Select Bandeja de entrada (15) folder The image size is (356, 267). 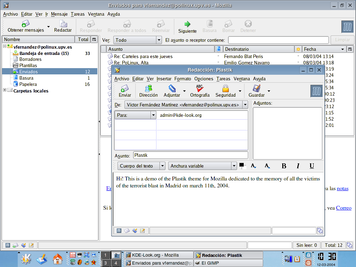click(x=44, y=53)
